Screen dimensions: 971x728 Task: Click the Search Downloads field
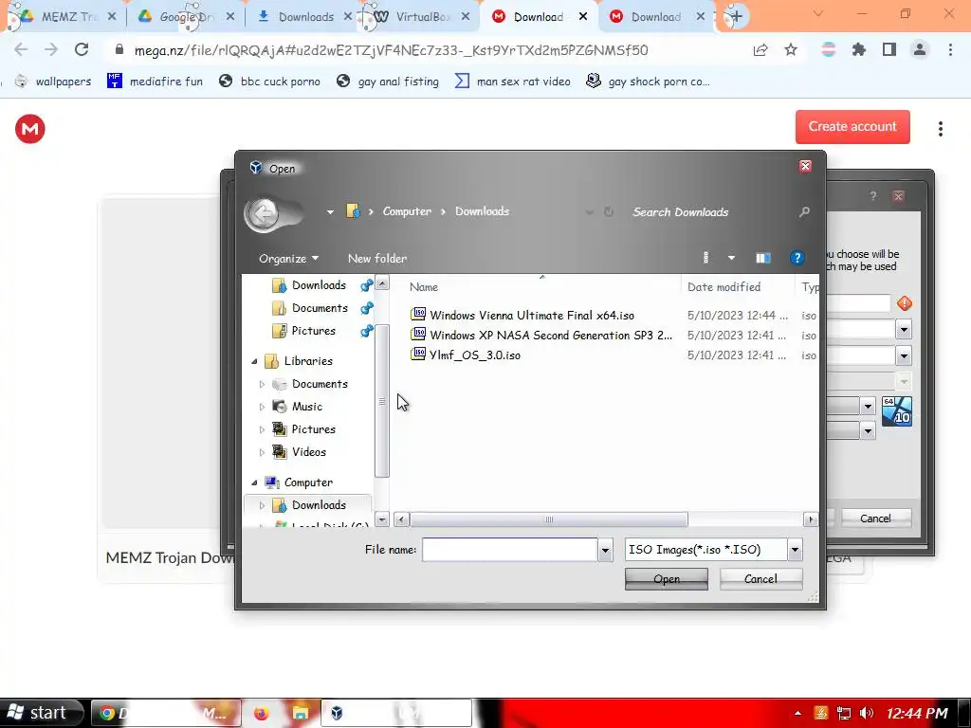pos(712,212)
